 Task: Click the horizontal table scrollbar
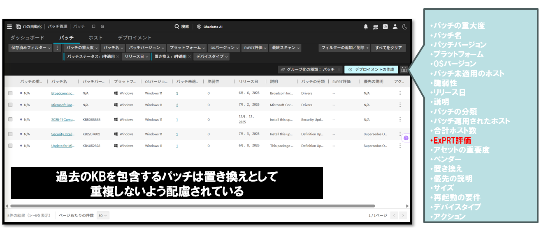(193, 206)
